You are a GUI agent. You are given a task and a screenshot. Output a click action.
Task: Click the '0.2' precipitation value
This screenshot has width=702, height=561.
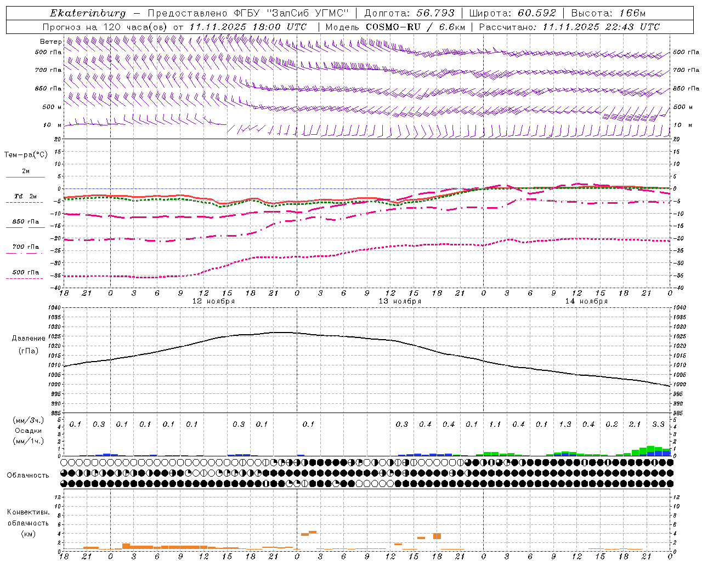(612, 425)
